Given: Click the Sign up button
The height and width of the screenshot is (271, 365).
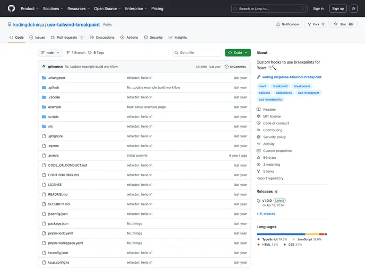Looking at the screenshot, I should tap(338, 8).
